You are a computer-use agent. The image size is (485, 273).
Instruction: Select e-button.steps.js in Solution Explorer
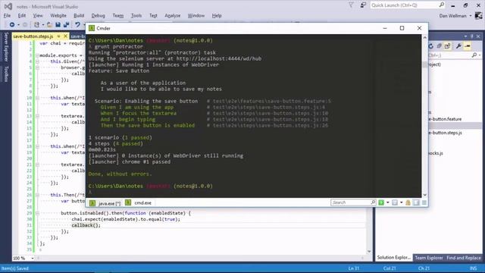(446, 133)
